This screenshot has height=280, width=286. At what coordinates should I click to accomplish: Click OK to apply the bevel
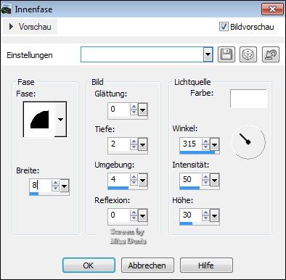click(89, 265)
